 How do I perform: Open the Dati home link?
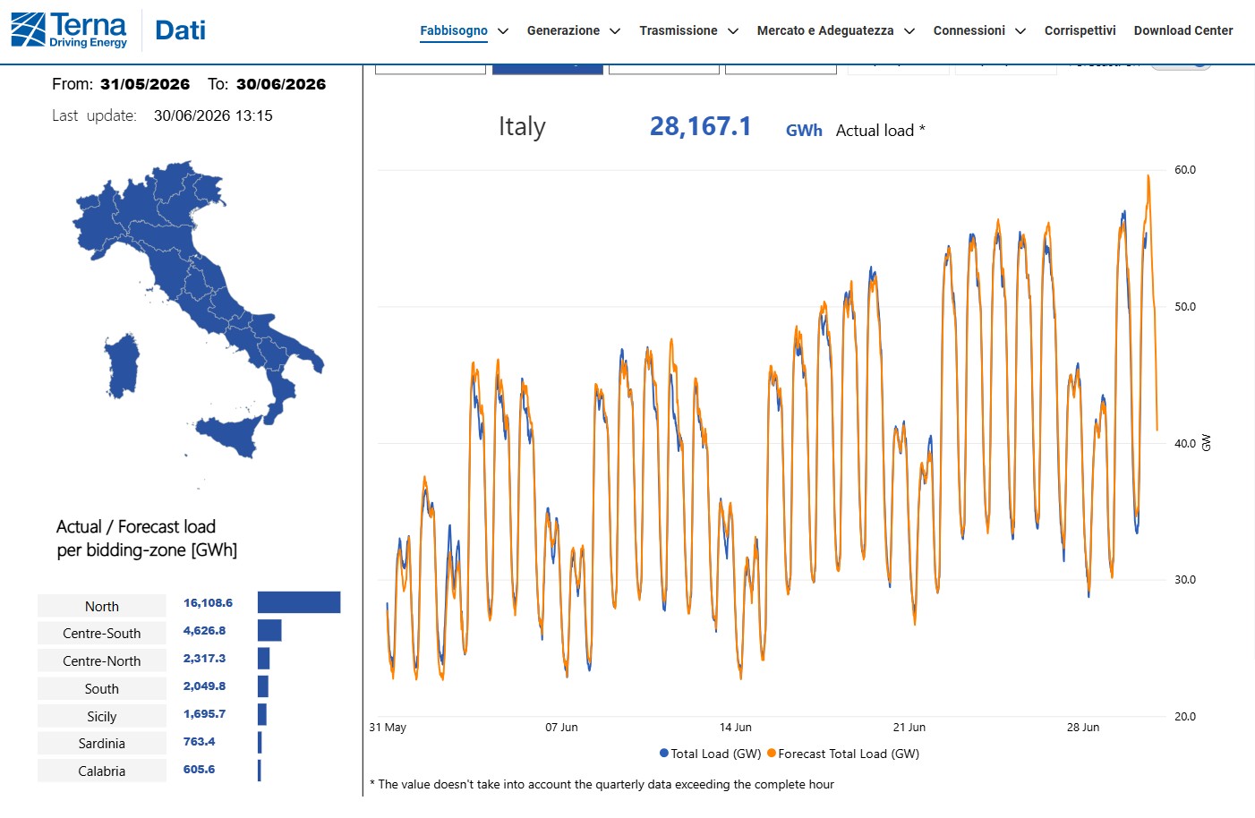[x=180, y=30]
